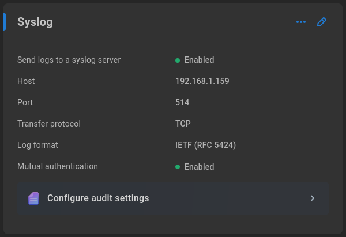The width and height of the screenshot is (346, 237).
Task: Click the Log format label
Action: coord(37,145)
